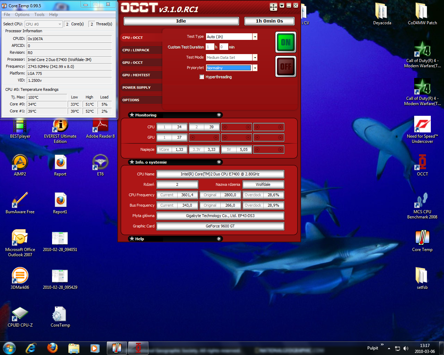Click the red OFF button in OCCT

285,66
